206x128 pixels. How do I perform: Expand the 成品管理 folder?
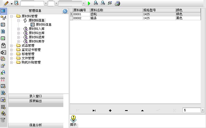pyautogui.click(x=12, y=46)
